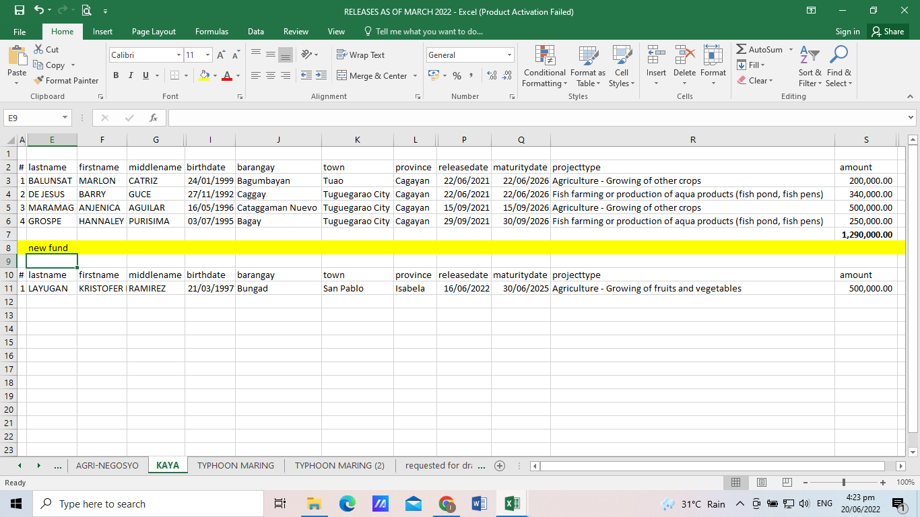The height and width of the screenshot is (517, 920).
Task: Toggle Bold formatting
Action: (116, 75)
